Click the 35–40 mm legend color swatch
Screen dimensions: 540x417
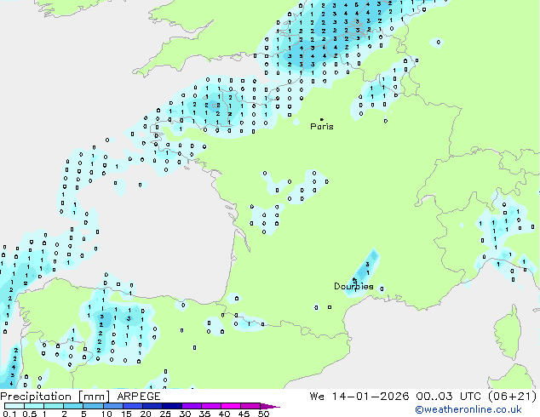pyautogui.click(x=210, y=406)
